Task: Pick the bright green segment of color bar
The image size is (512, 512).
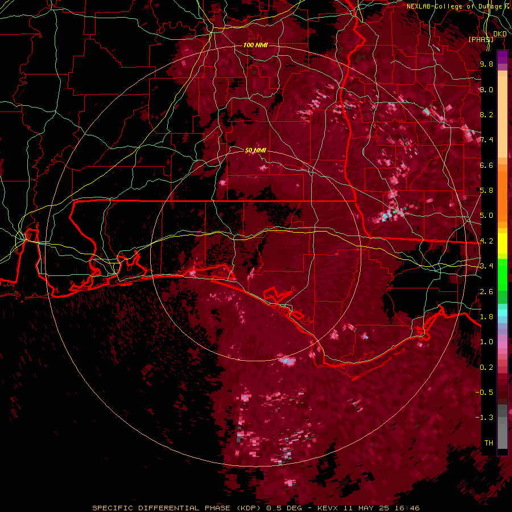Action: (502, 274)
